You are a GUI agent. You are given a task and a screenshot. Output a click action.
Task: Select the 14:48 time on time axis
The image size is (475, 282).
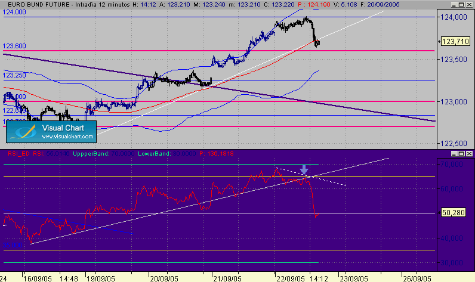coord(69,278)
